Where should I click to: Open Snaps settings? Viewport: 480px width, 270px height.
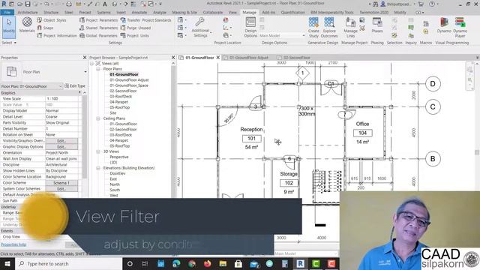tap(45, 28)
